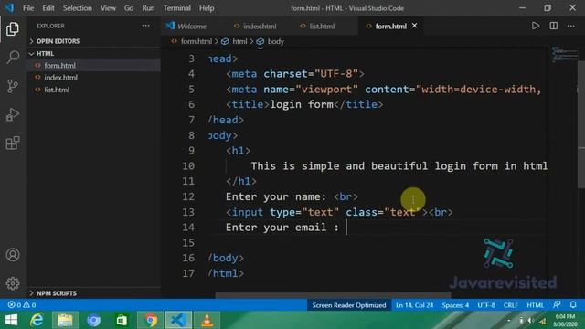
Task: Select the form.html editor tab
Action: click(x=390, y=27)
